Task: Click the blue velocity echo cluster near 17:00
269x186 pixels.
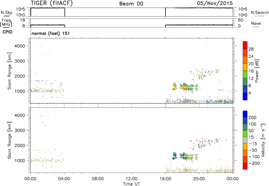Action: pos(175,156)
